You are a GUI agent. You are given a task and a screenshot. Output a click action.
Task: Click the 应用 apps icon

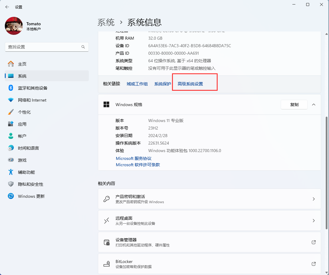tap(11, 124)
